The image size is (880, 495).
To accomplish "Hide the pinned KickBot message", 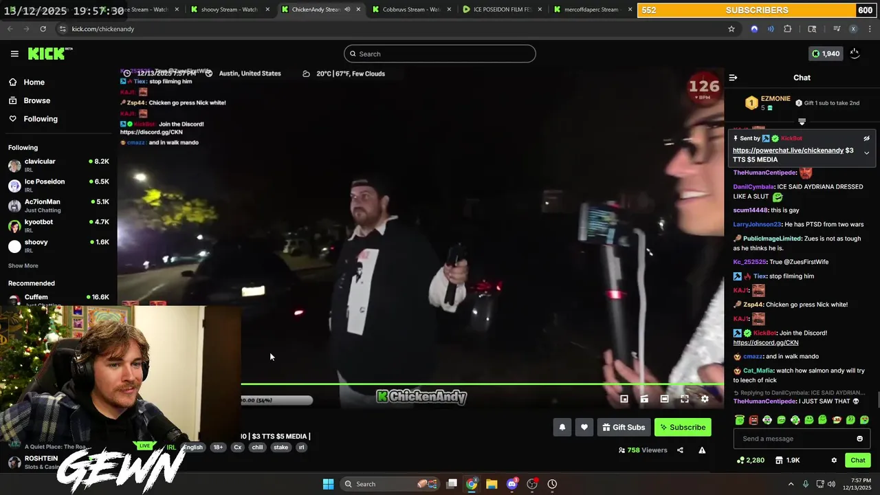I will [x=867, y=138].
